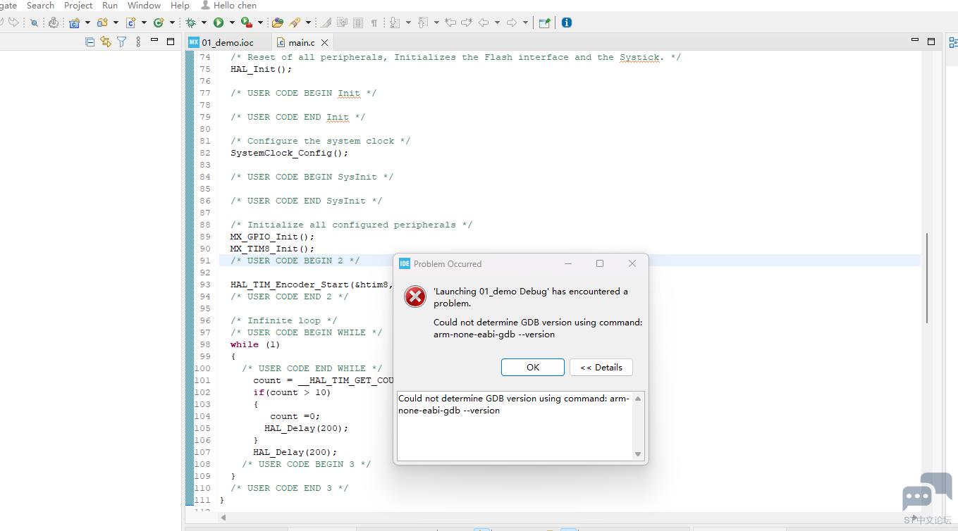Open the Window menu
The height and width of the screenshot is (531, 958).
tap(144, 5)
